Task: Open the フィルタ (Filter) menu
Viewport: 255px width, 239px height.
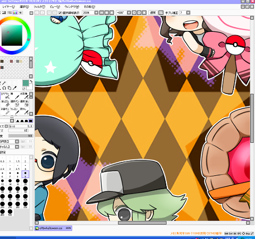Action: [39, 7]
